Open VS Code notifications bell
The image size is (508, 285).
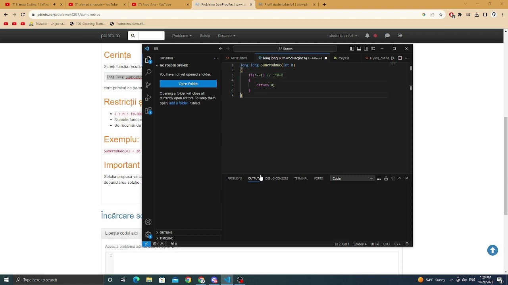pos(407,244)
